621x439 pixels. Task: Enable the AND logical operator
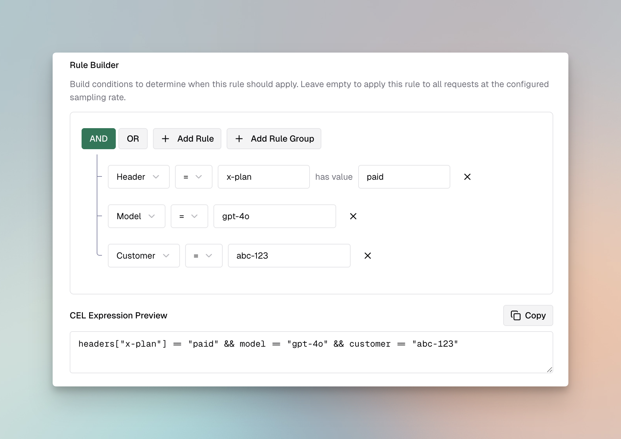pyautogui.click(x=98, y=139)
